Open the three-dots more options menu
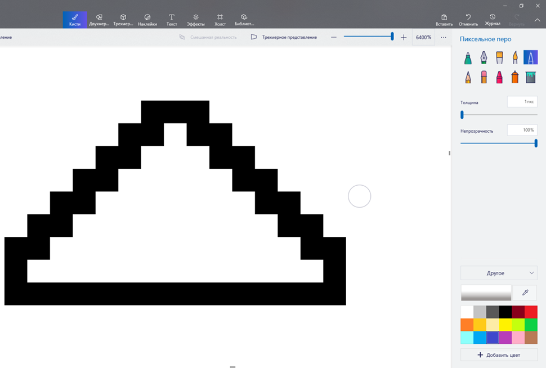546x368 pixels. pos(444,37)
